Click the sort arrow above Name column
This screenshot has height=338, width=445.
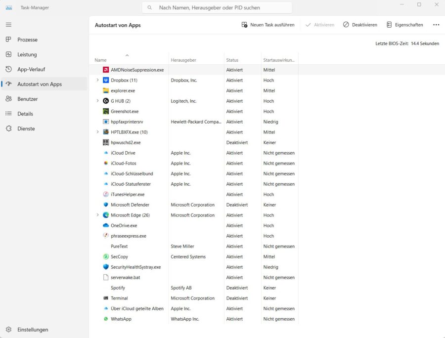[127, 55]
